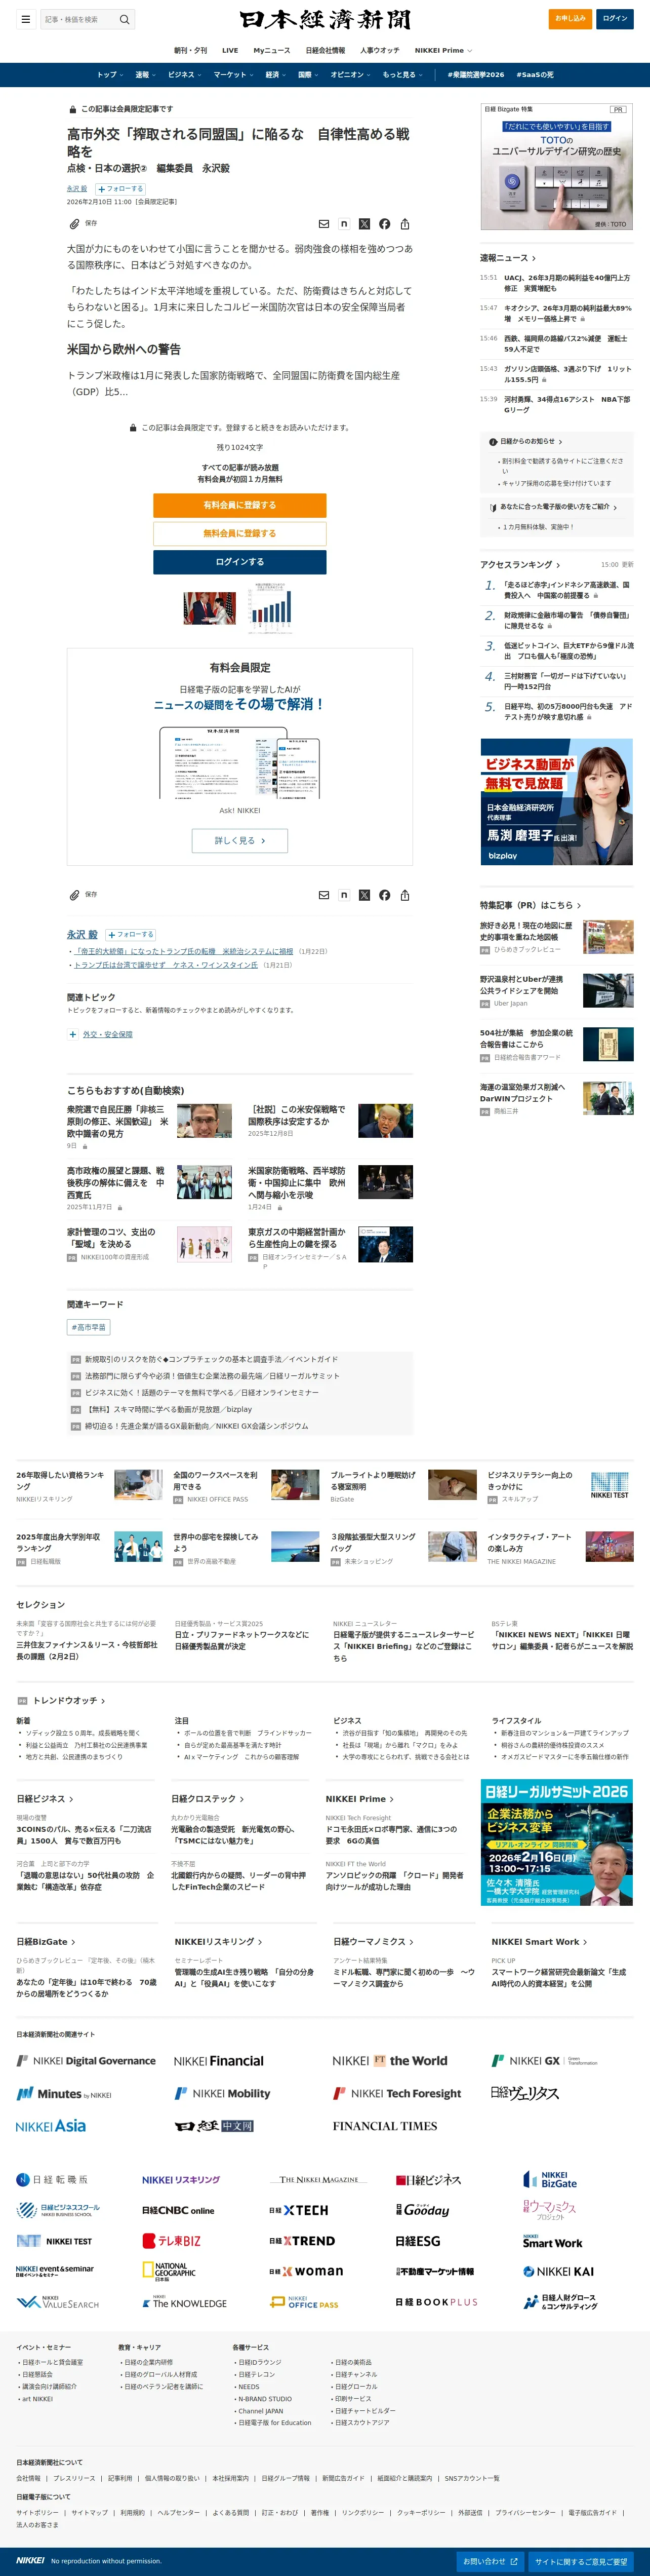Click the 有料会員に登録する orange button
650x2576 pixels.
[240, 505]
